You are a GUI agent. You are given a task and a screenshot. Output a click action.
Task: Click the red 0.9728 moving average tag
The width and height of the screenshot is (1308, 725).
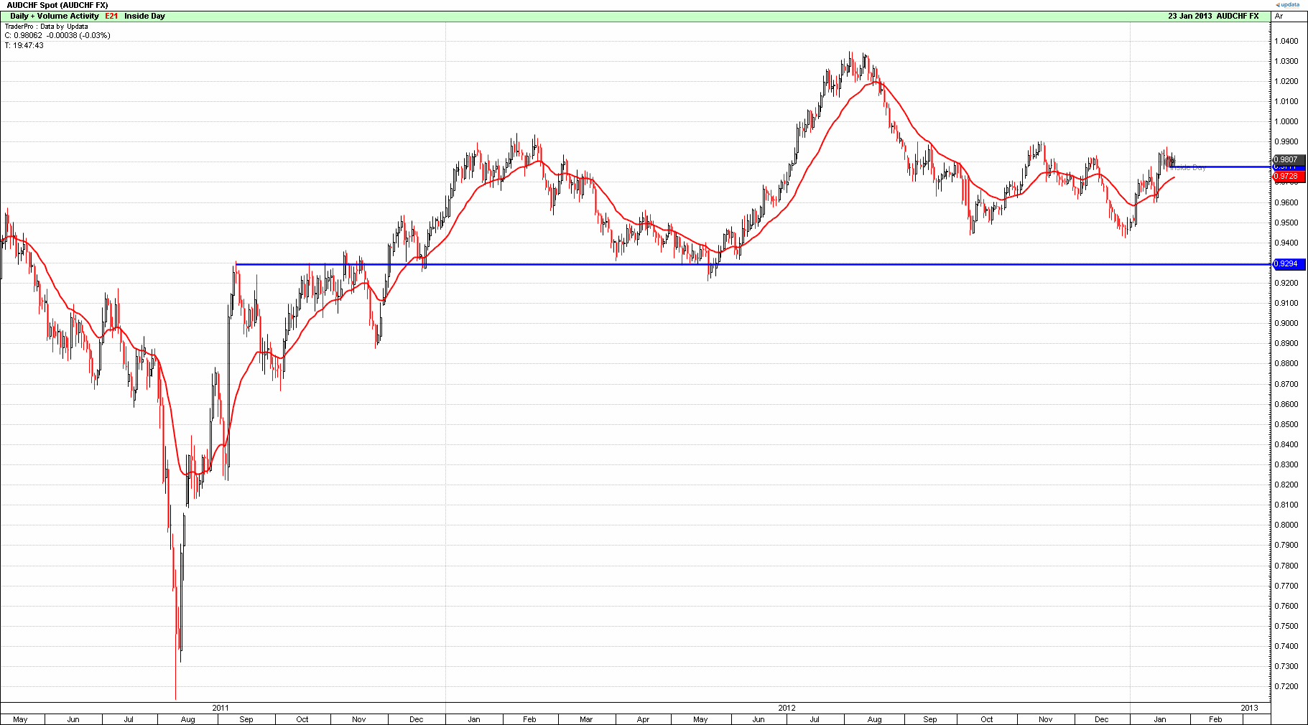click(1287, 177)
